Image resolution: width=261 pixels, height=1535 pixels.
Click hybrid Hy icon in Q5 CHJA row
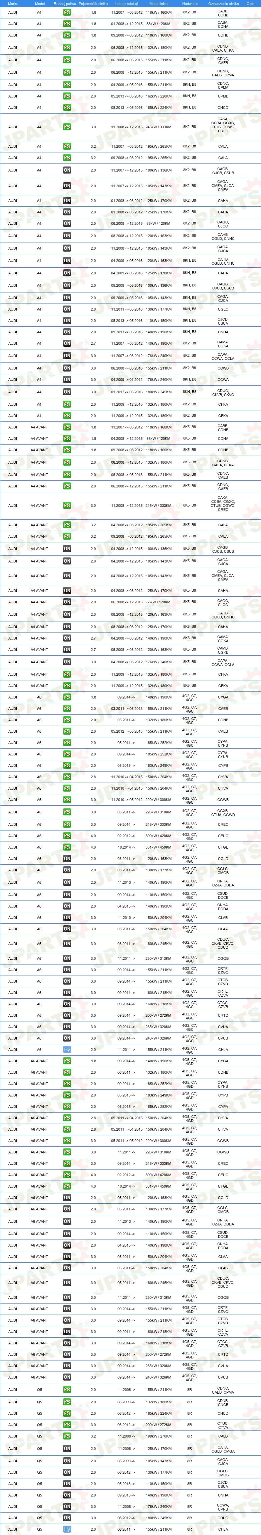click(x=67, y=1530)
